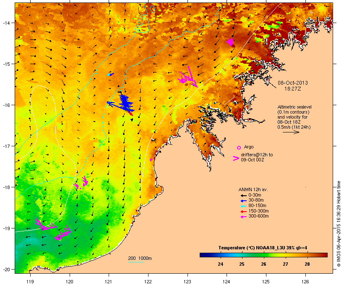Click the temperature colorbar at 28 degrees
This screenshot has height=285, width=344.
[x=307, y=255]
